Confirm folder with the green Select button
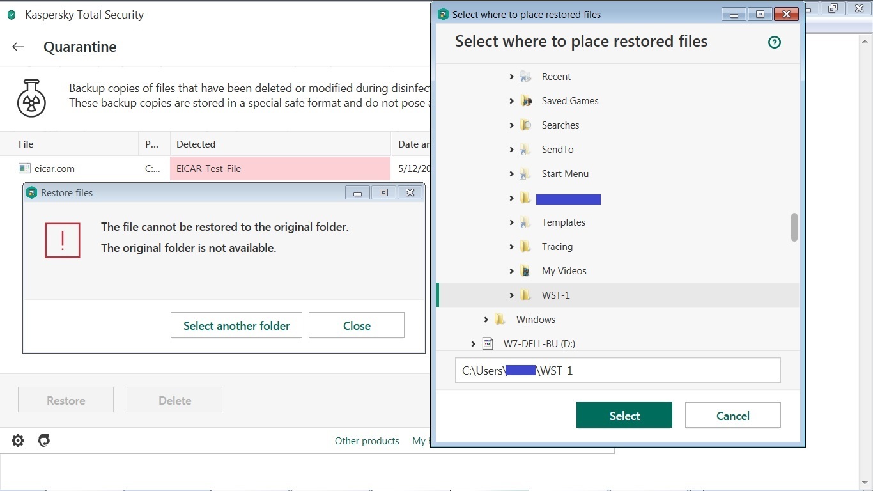 point(624,415)
